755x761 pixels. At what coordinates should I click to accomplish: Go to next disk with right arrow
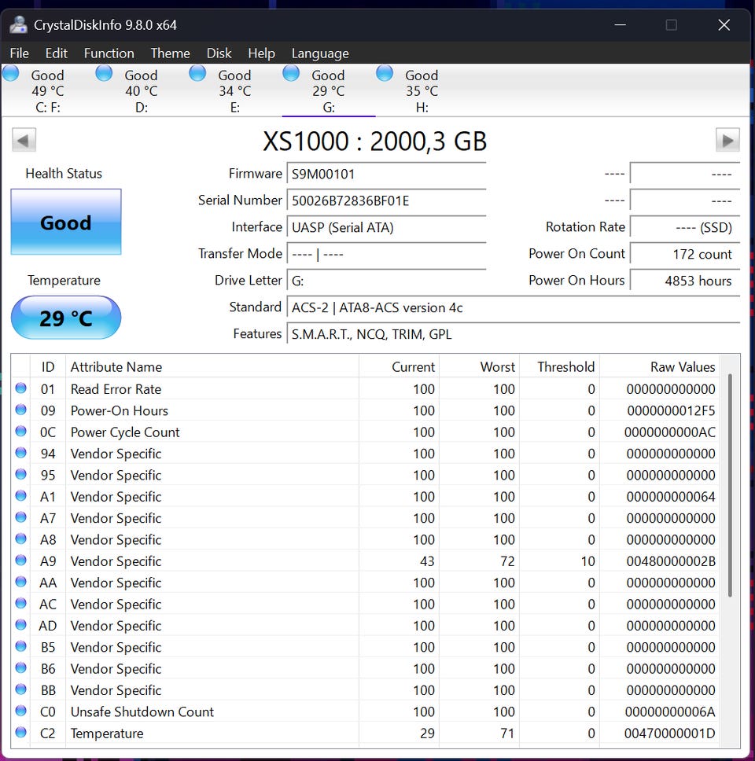pyautogui.click(x=727, y=140)
